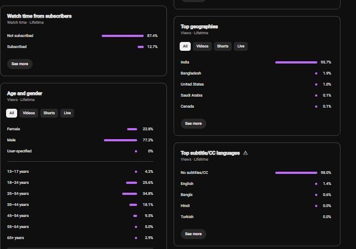The height and width of the screenshot is (249, 356).
Task: Click the India 95.7% progress bar
Action: click(x=296, y=62)
